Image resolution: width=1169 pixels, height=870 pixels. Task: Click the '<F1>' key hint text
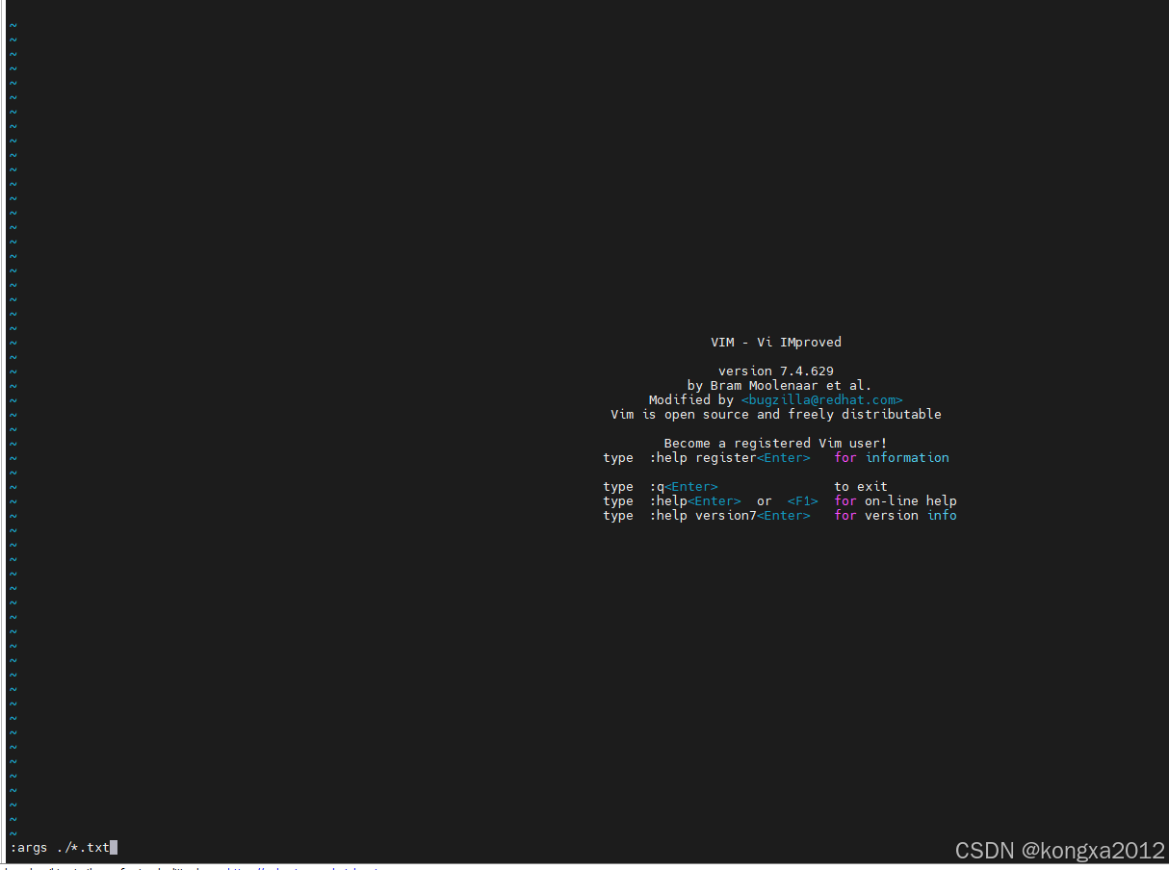point(803,500)
